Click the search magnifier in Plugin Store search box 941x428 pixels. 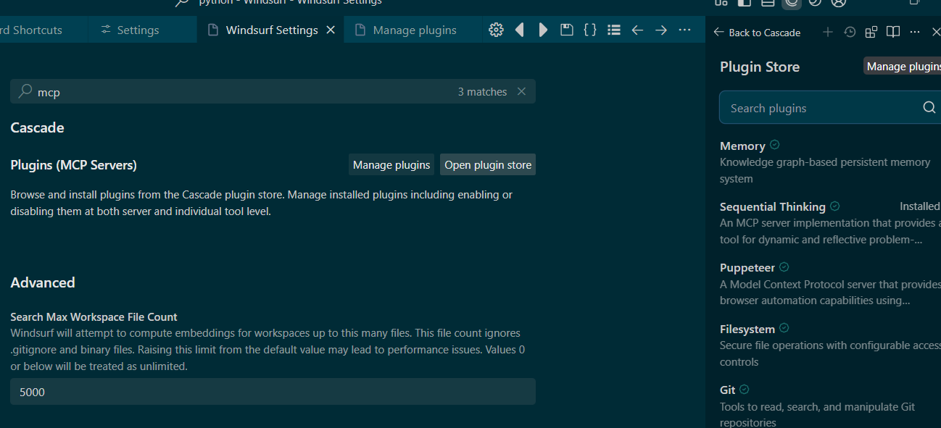929,108
